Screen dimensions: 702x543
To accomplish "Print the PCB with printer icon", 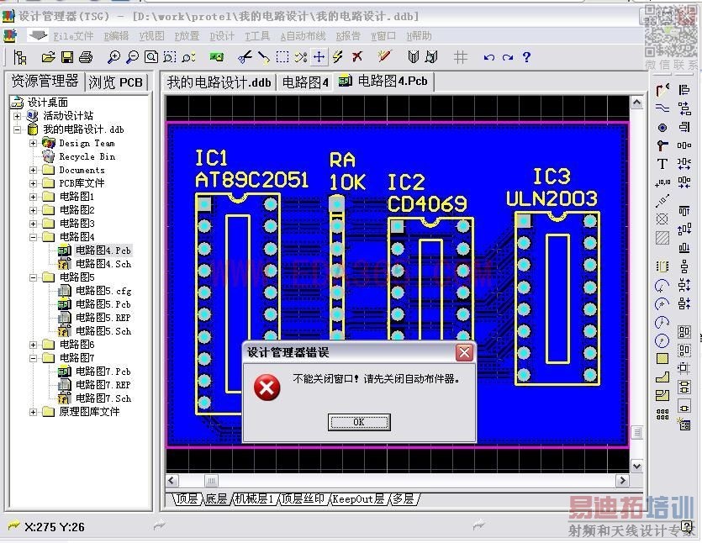I will click(x=86, y=57).
